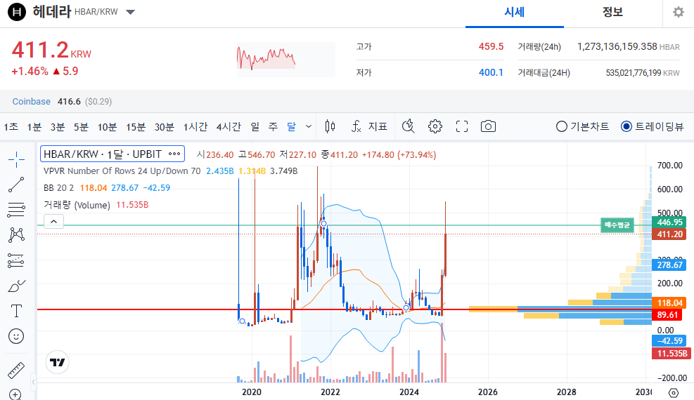Click the quick search lightning icon

(x=408, y=127)
